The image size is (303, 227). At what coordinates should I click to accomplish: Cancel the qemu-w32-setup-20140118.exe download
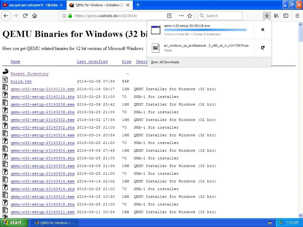click(263, 30)
